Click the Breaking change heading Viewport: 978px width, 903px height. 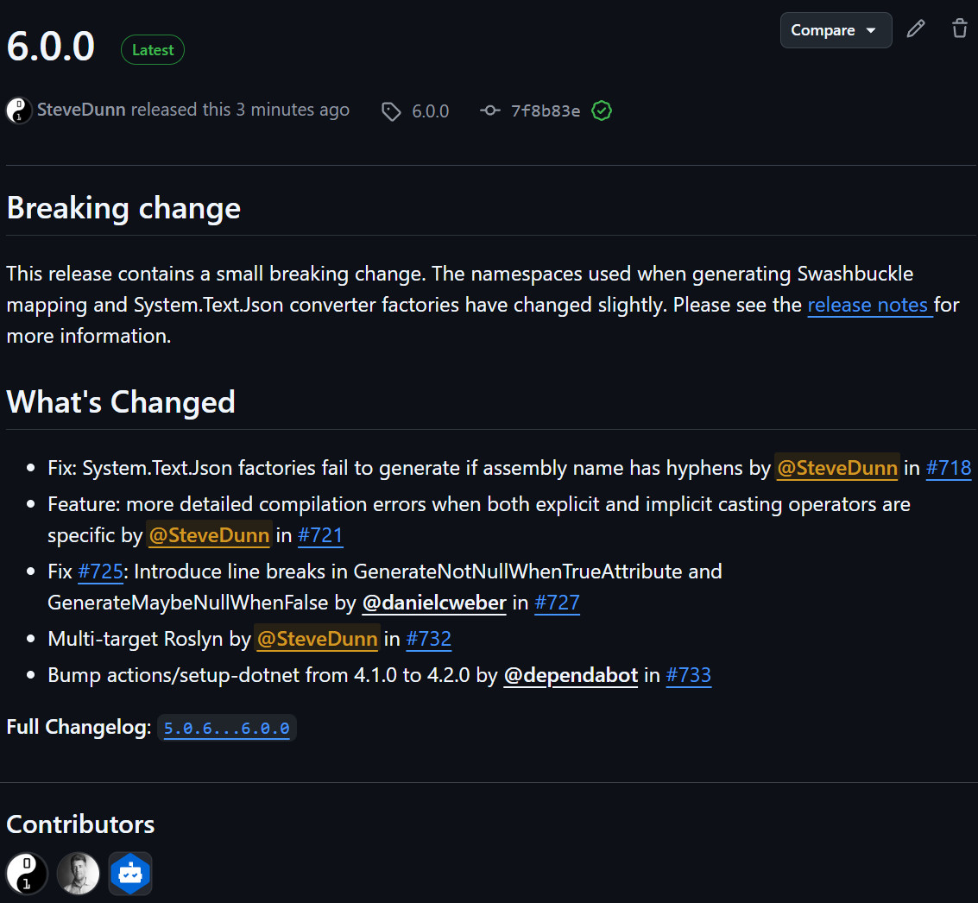tap(123, 208)
